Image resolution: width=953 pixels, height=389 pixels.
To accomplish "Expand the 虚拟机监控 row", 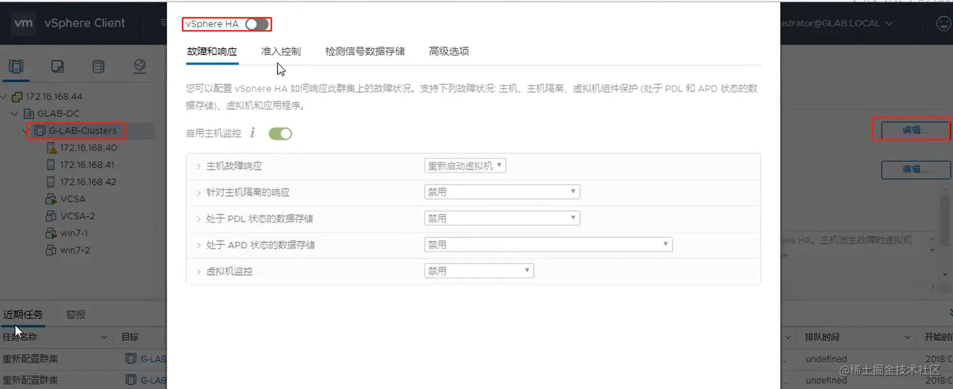I will pos(199,271).
